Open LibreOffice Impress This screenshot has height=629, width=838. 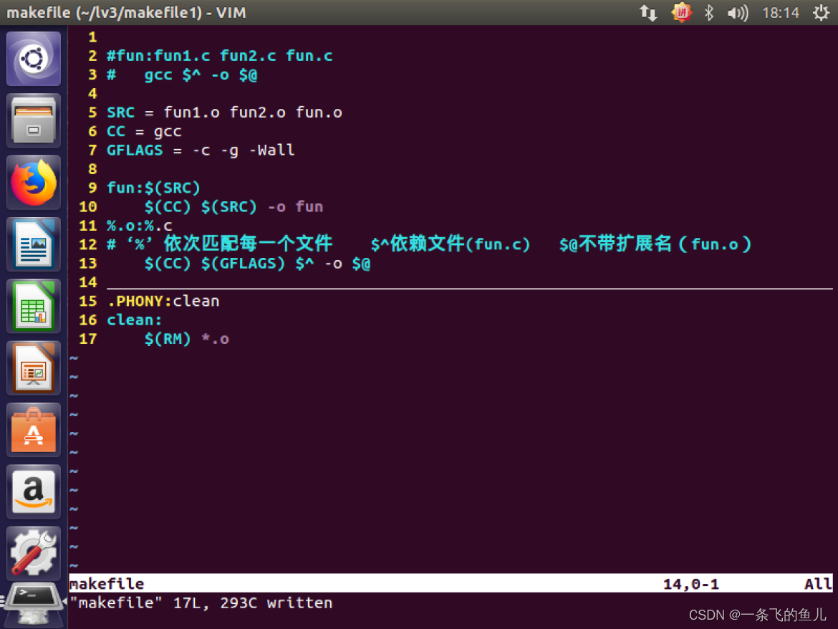(x=33, y=368)
